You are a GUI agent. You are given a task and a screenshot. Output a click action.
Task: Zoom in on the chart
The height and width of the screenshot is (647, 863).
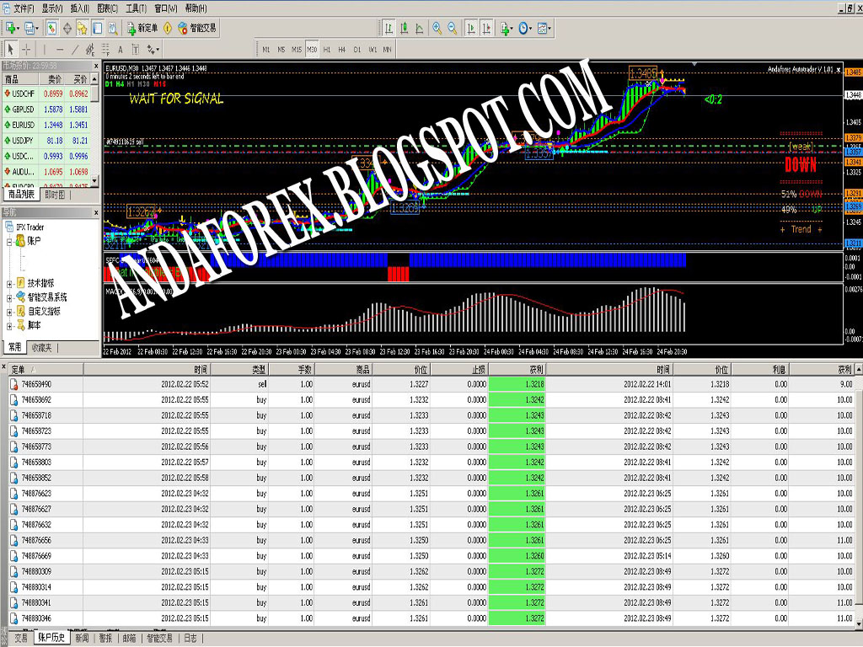(x=437, y=28)
